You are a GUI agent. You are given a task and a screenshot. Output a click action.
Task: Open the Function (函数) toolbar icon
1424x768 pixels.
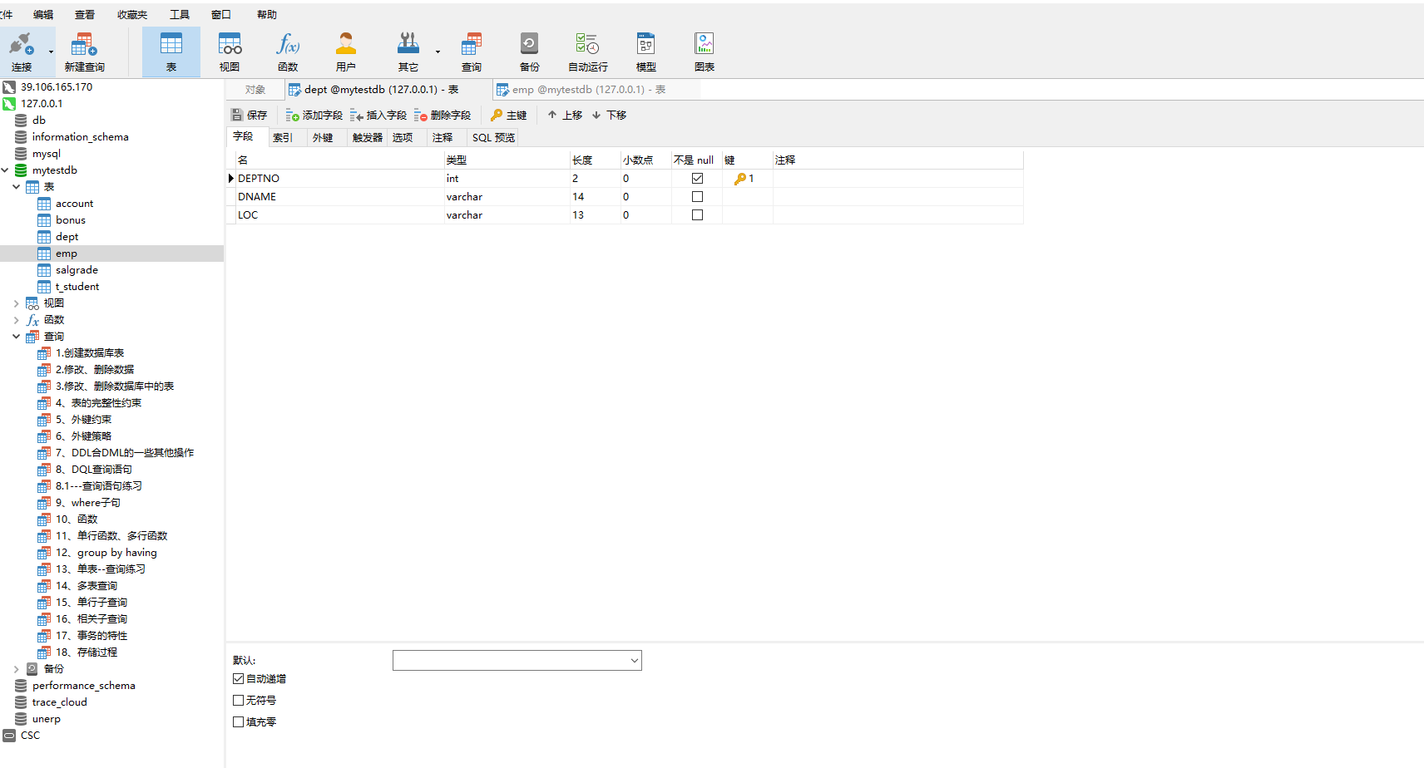point(288,52)
